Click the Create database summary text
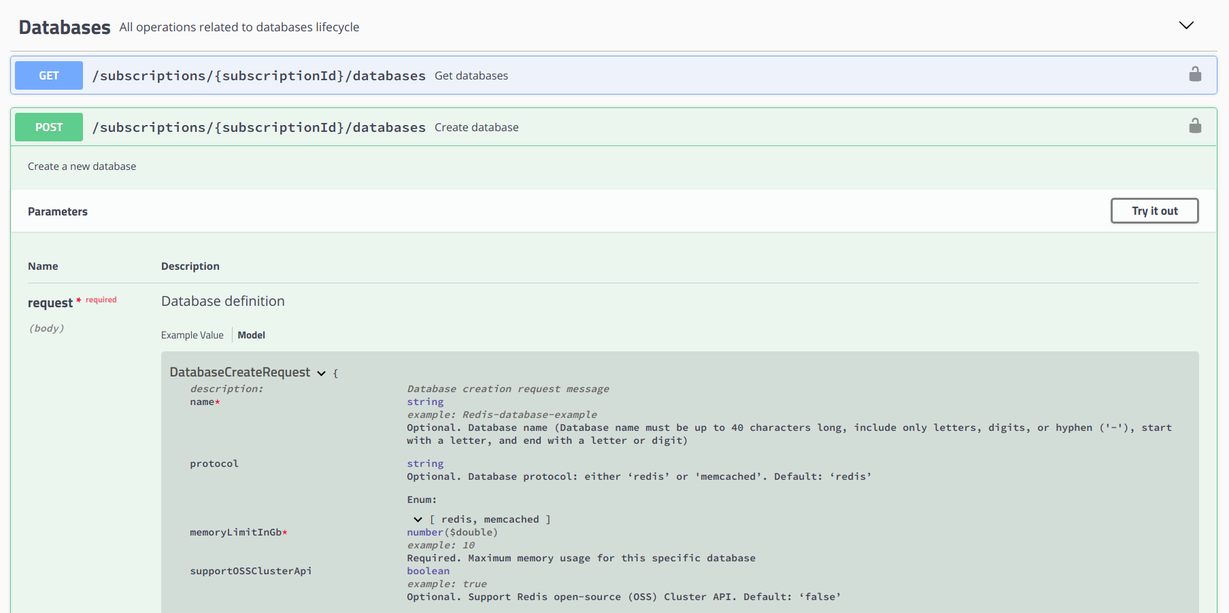 [x=476, y=126]
